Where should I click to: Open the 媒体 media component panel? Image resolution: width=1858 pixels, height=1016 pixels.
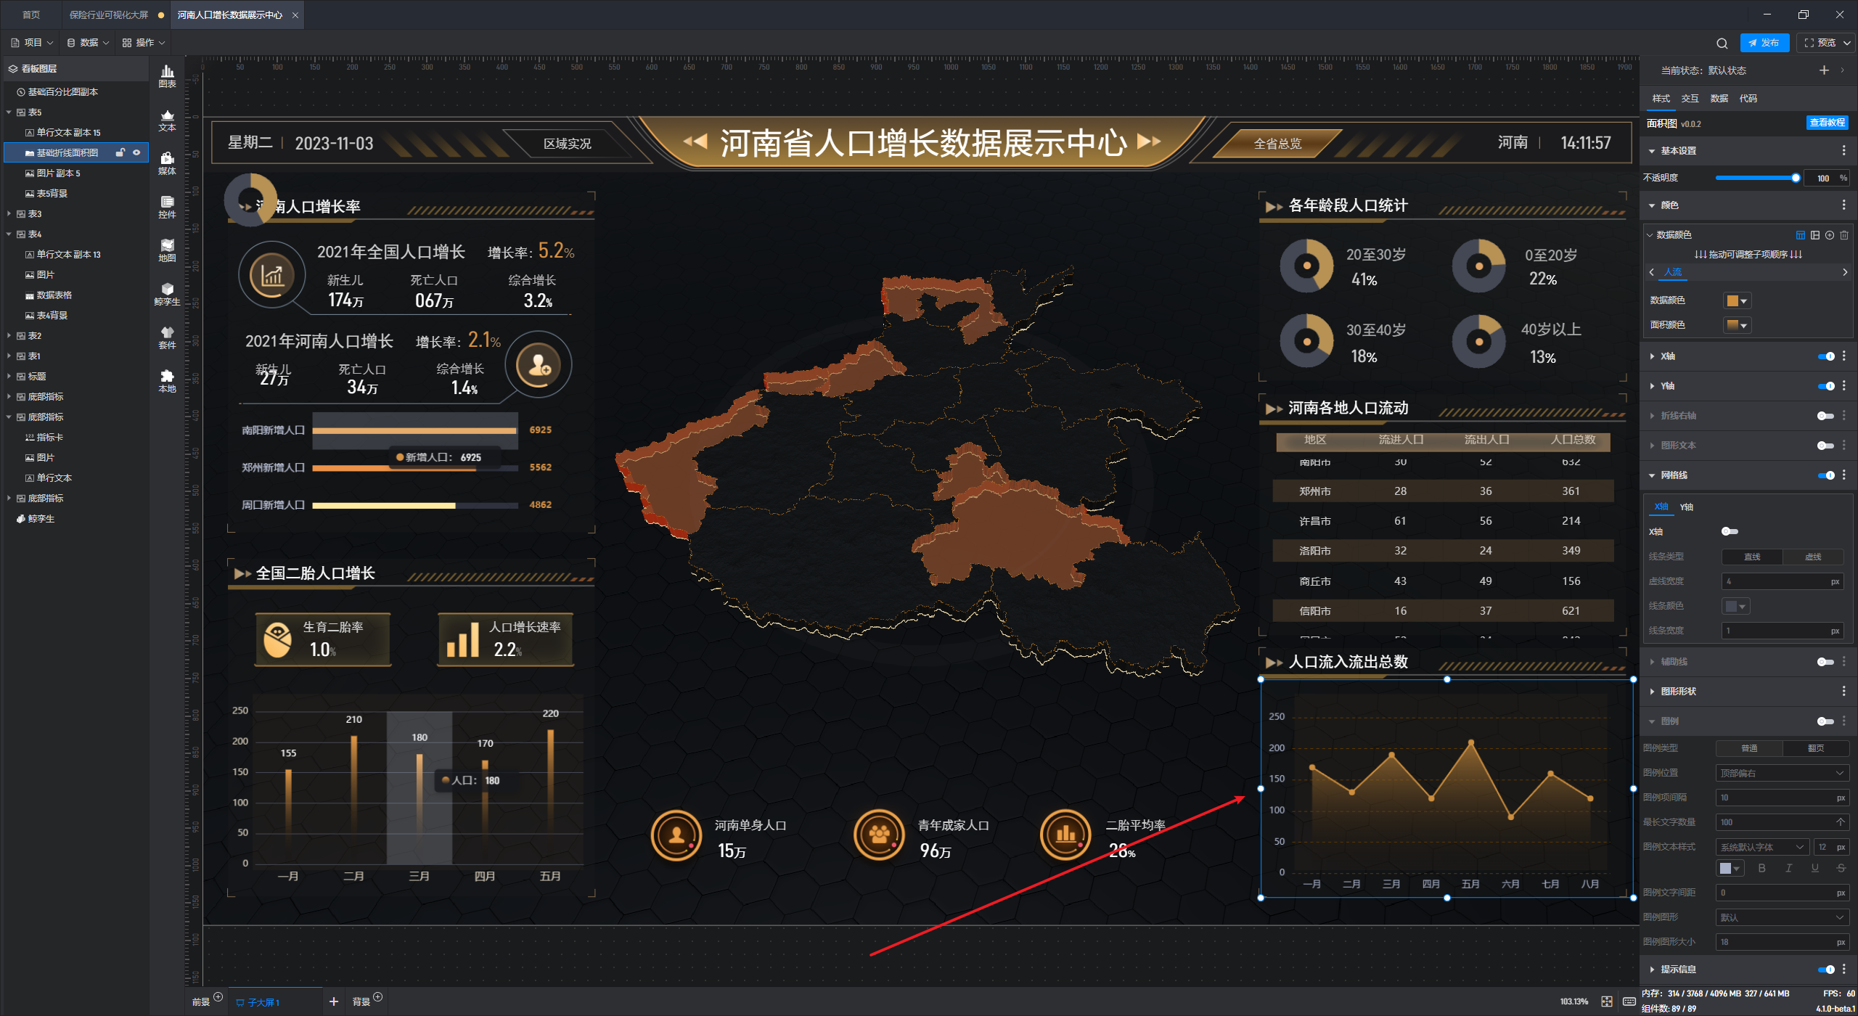167,163
